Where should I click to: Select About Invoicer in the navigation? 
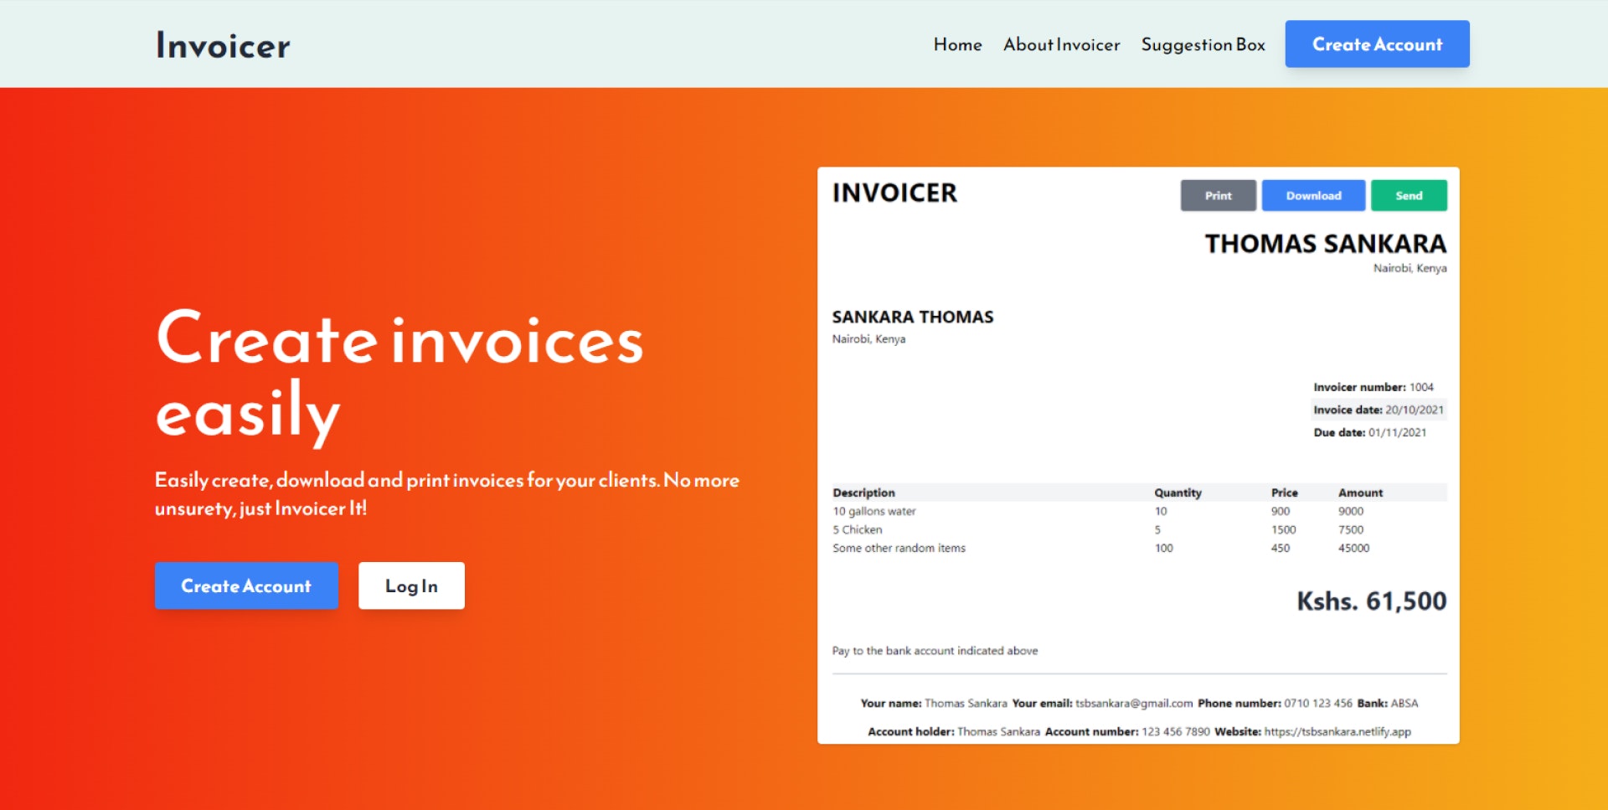coord(1061,45)
